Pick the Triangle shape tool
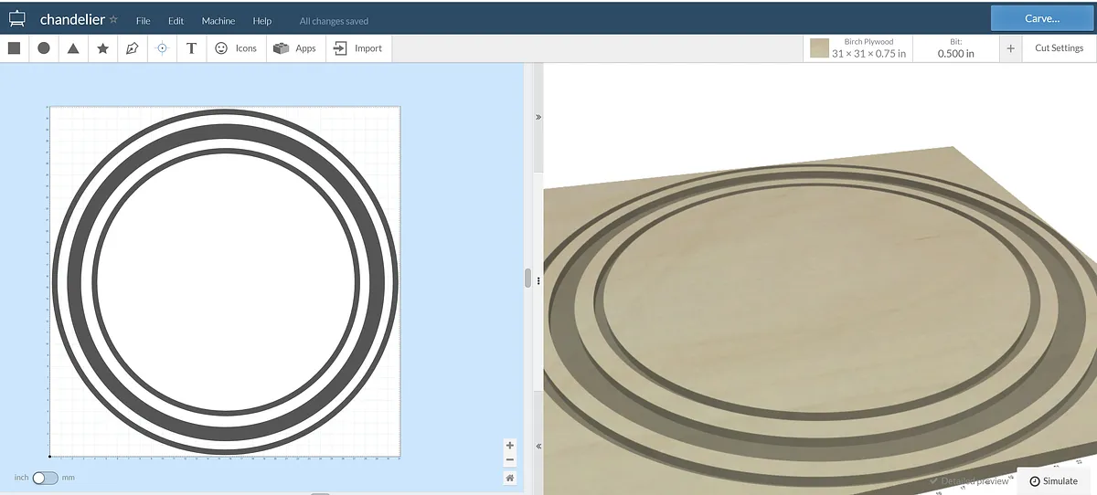Viewport: 1097px width, 495px height. (x=73, y=48)
